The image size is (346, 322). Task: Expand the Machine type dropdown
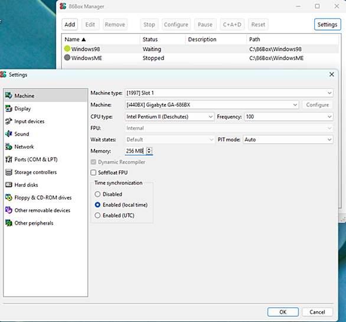pos(229,93)
